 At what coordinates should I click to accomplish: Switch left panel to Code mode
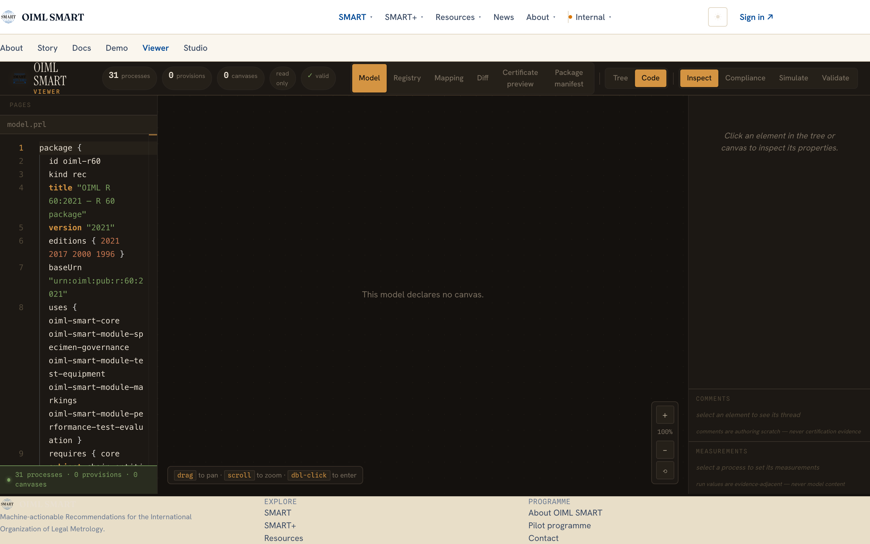pos(650,78)
